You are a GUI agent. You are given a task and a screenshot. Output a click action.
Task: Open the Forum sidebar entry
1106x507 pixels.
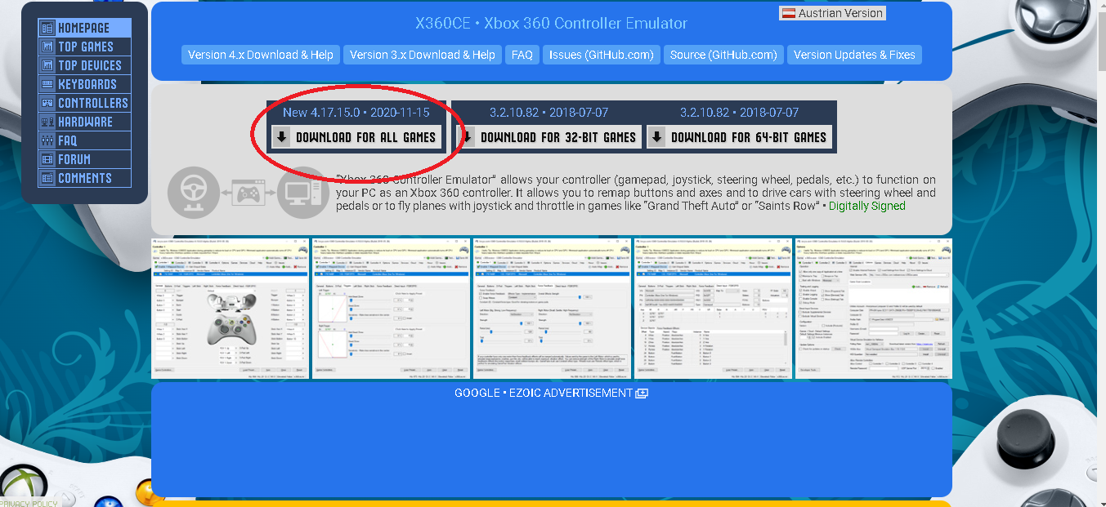pyautogui.click(x=84, y=159)
